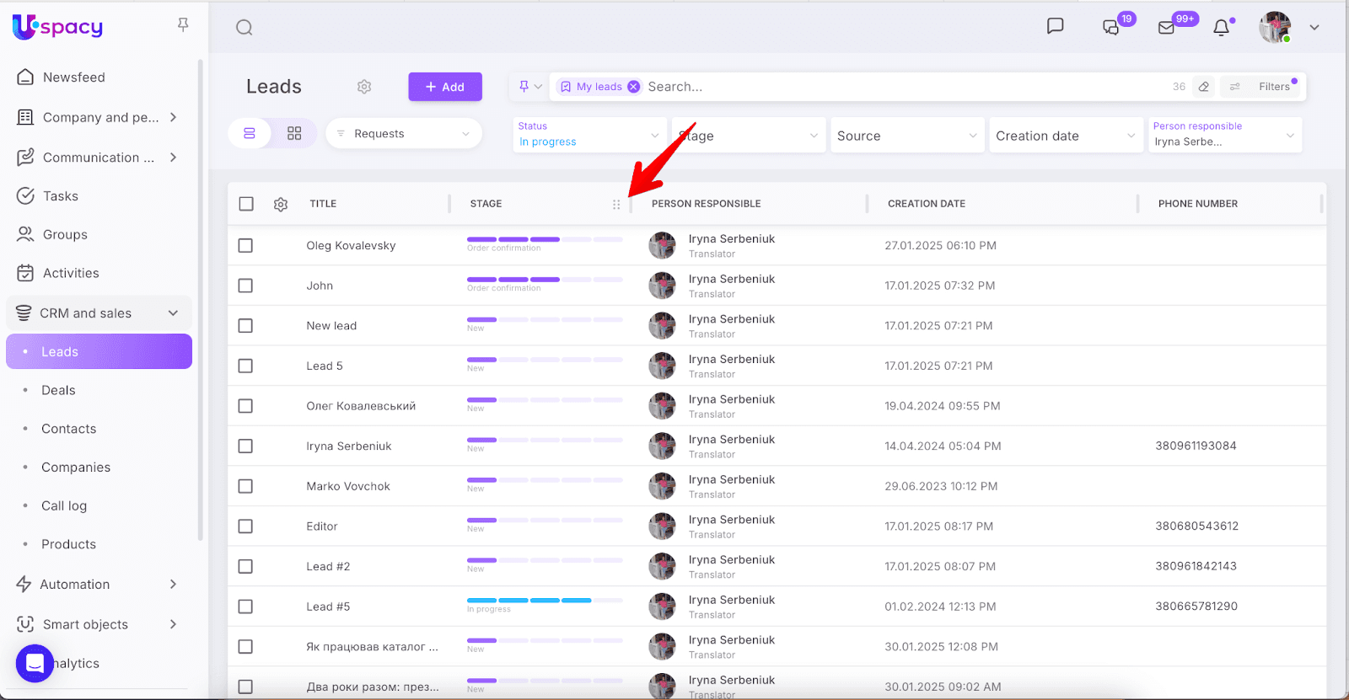Open notifications bell icon
1349x700 pixels.
pos(1221,28)
